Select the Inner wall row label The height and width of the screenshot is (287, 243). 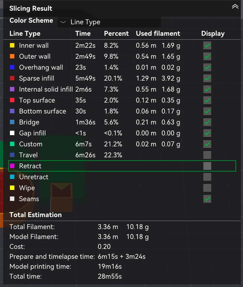coord(34,45)
